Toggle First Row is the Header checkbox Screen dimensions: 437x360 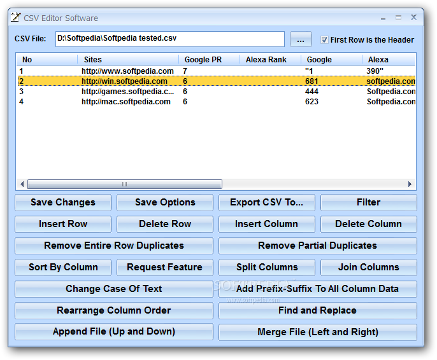[x=324, y=40]
